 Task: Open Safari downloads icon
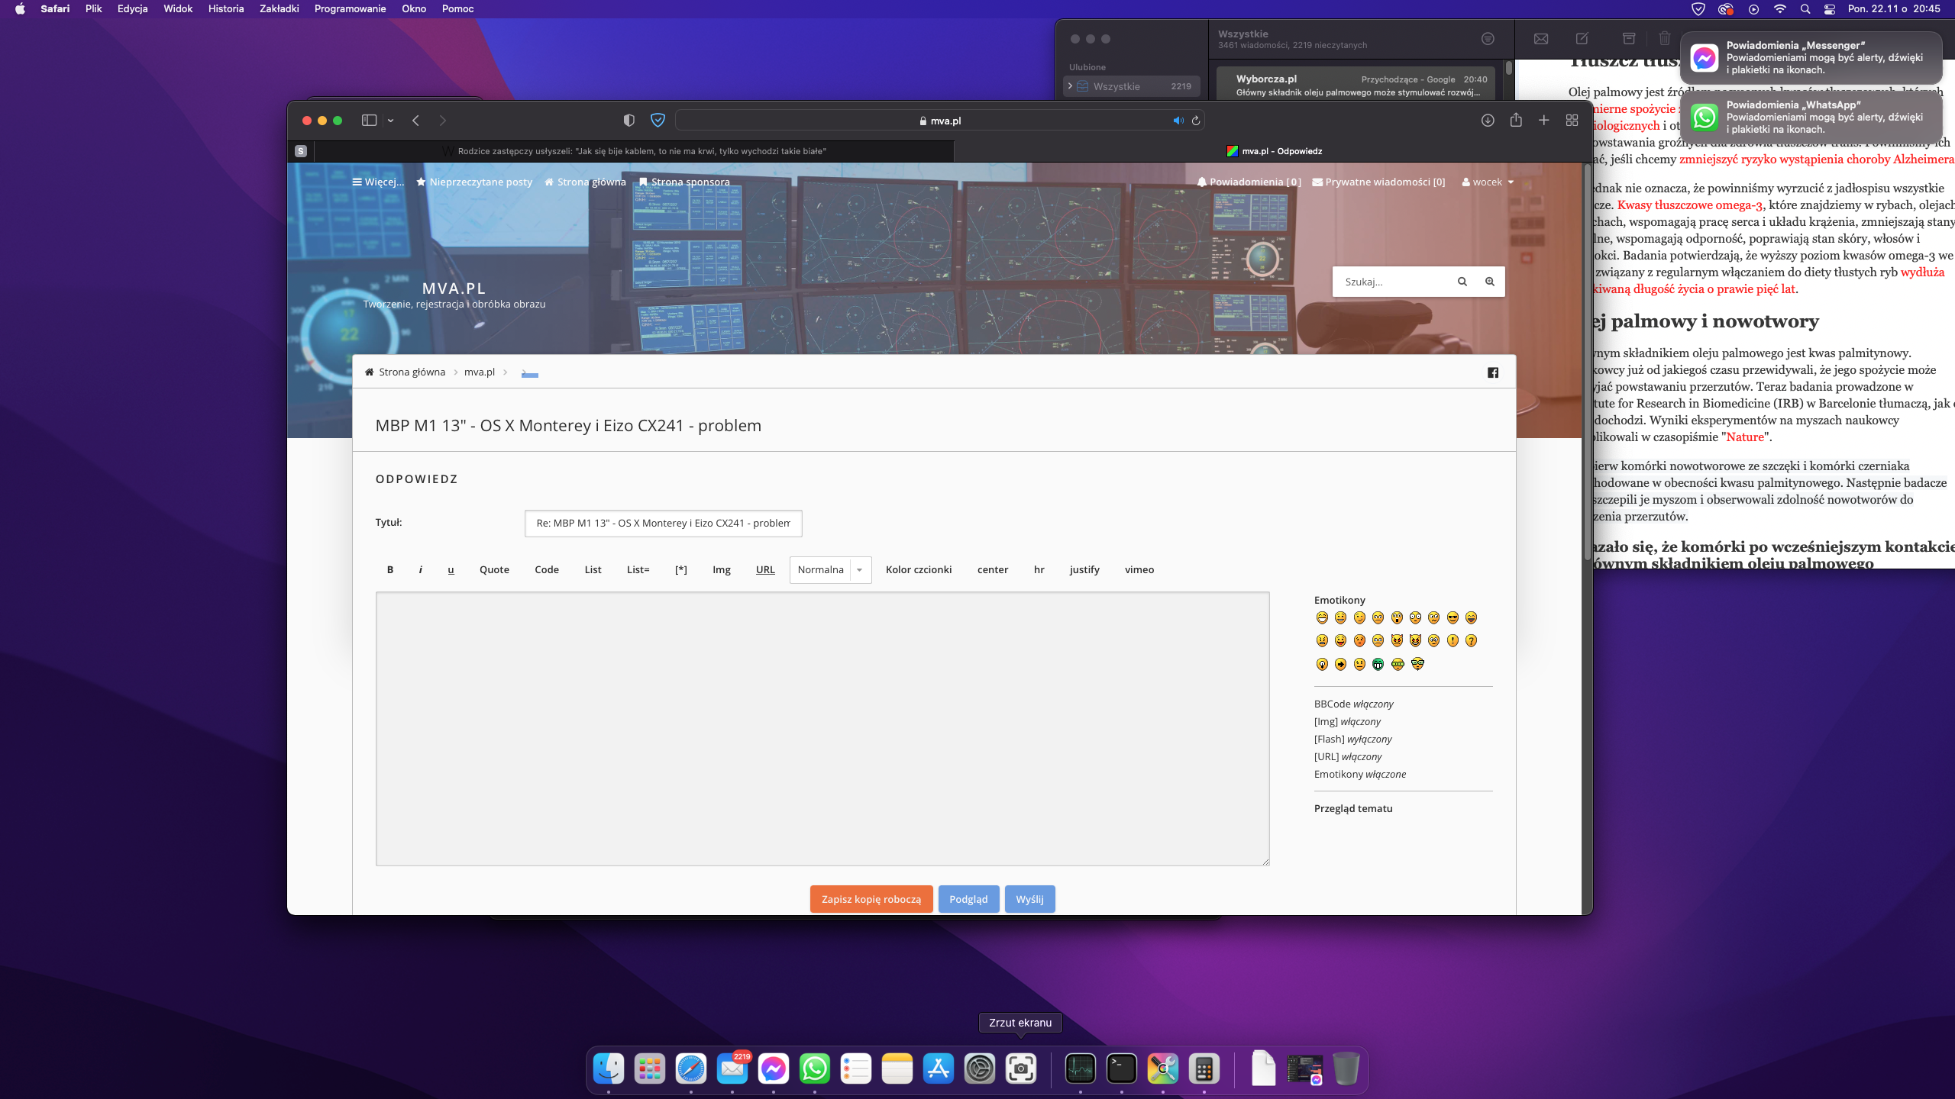click(x=1488, y=121)
